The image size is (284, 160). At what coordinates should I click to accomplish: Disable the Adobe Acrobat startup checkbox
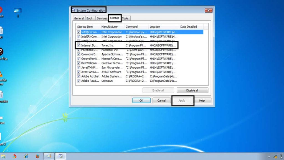[78, 76]
